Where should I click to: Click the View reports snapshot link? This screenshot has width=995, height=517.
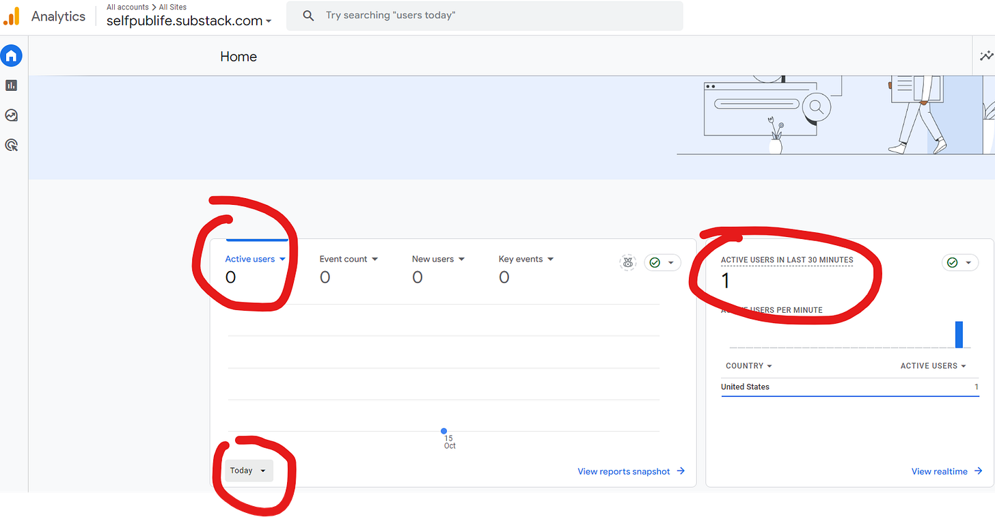(624, 471)
